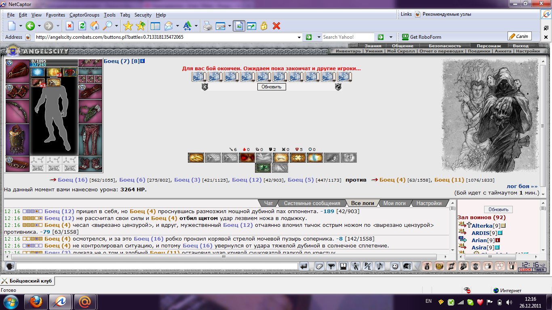This screenshot has height=310, width=552.
Task: Expand the Mail dropdown arrow
Action: (177, 26)
